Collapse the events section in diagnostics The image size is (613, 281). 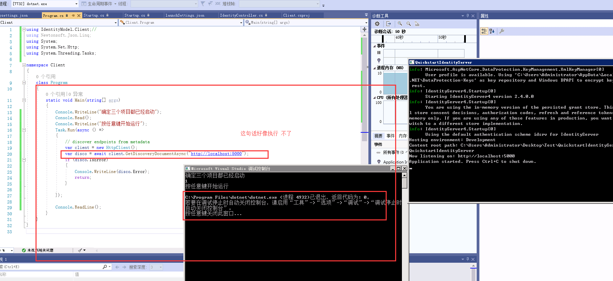374,46
